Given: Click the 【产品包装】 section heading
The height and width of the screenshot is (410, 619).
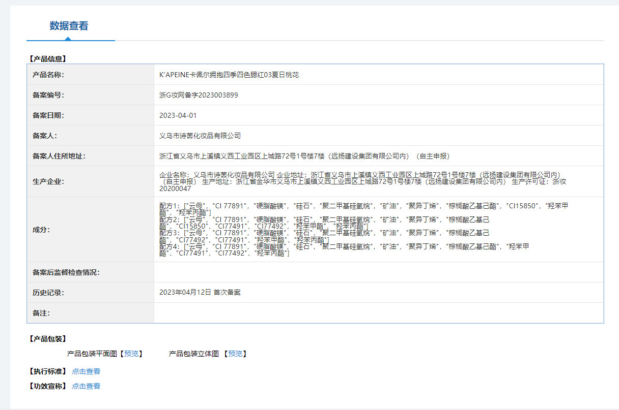Looking at the screenshot, I should click(x=48, y=339).
